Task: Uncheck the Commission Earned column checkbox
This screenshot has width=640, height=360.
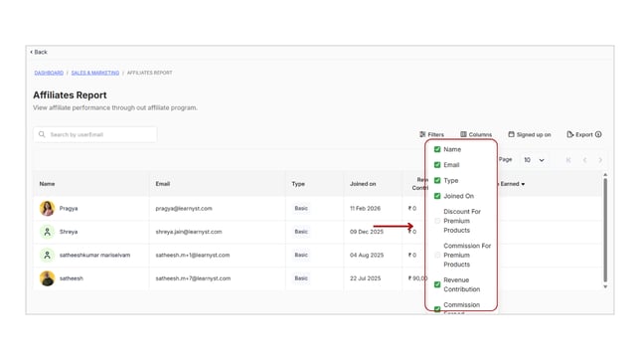Action: 437,309
